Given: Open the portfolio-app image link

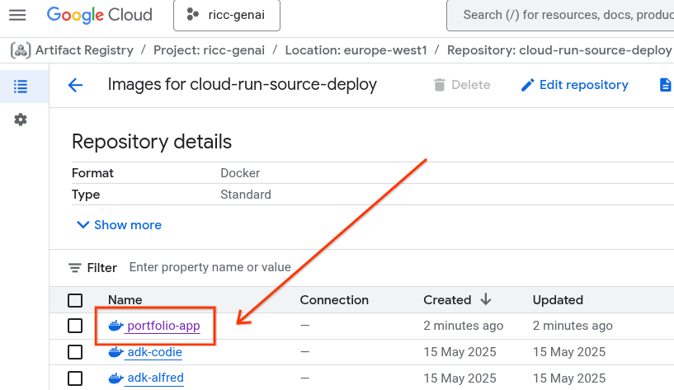Looking at the screenshot, I should coord(163,326).
